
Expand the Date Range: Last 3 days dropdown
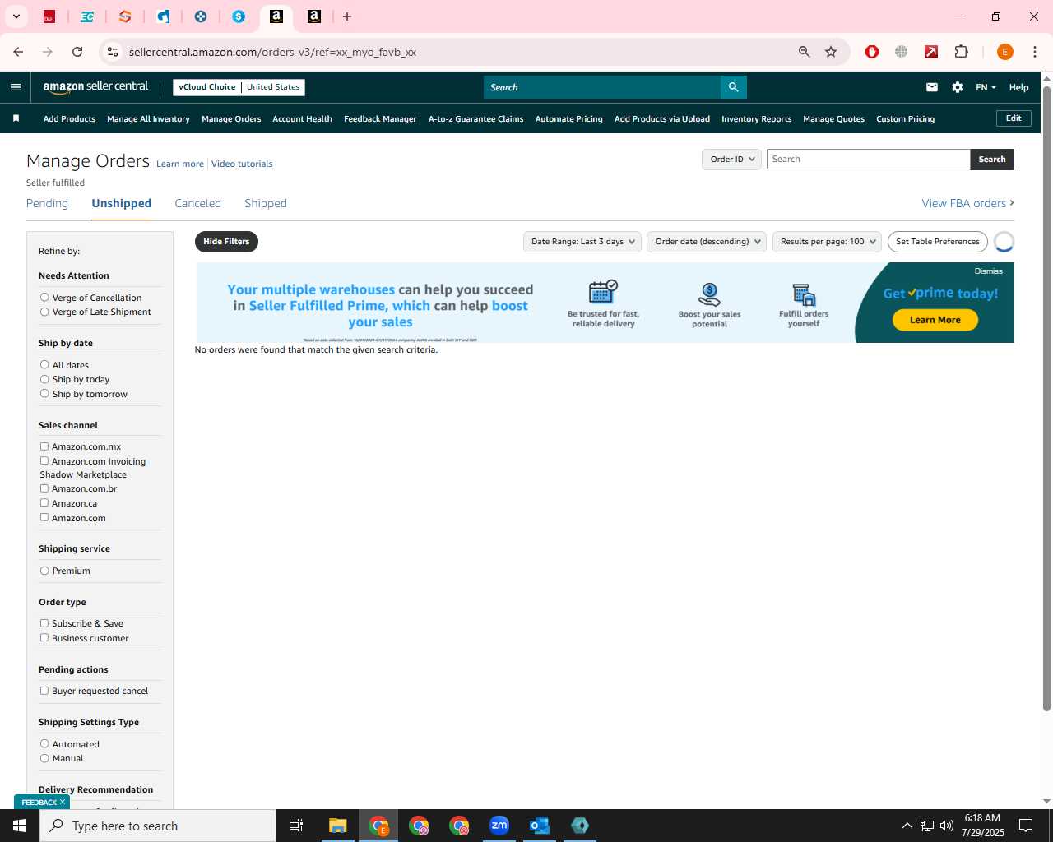point(582,242)
